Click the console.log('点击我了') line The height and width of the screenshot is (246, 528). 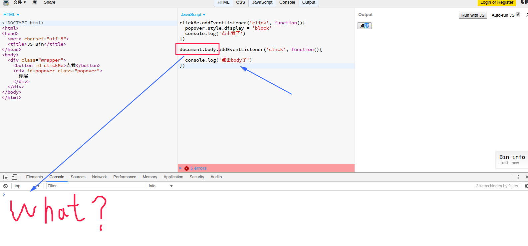(x=215, y=34)
